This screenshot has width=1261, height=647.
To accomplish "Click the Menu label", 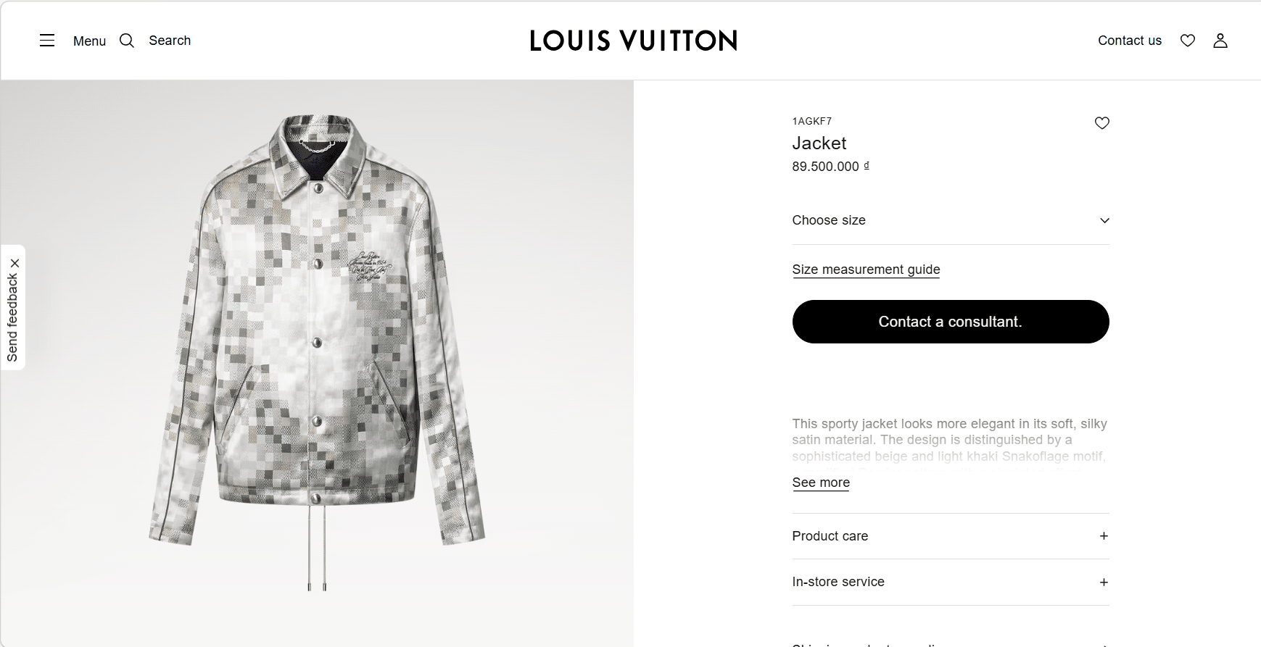I will [x=89, y=41].
